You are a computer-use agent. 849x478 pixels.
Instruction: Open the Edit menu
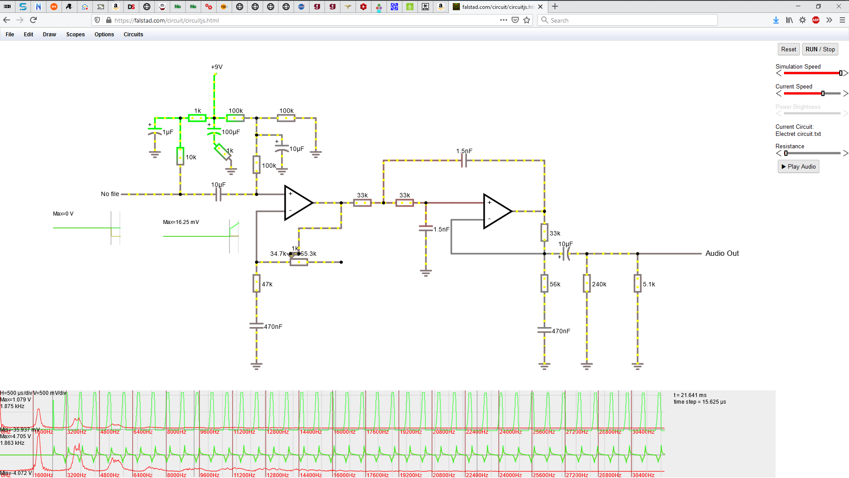point(29,35)
